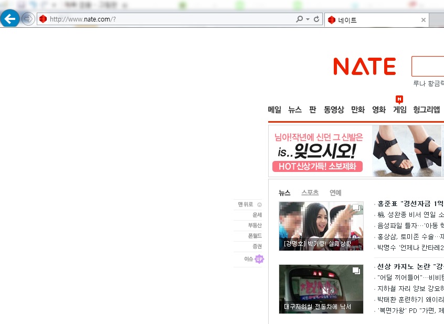Viewport: 444px width, 324px height.
Task: Open the 음성파일 들자 headline
Action: point(410,225)
